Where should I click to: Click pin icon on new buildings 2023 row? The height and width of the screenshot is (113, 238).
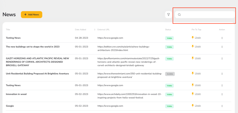click(x=193, y=46)
